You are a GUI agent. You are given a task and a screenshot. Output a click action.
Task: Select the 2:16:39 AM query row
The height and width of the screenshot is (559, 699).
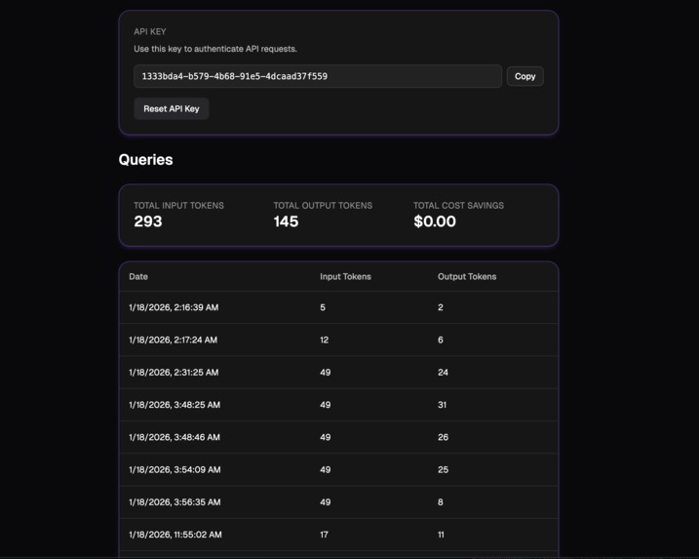pyautogui.click(x=339, y=307)
